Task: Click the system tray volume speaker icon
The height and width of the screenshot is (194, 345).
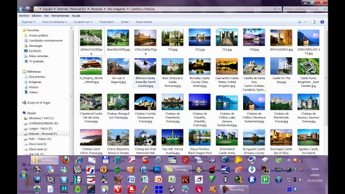Action: (x=300, y=179)
